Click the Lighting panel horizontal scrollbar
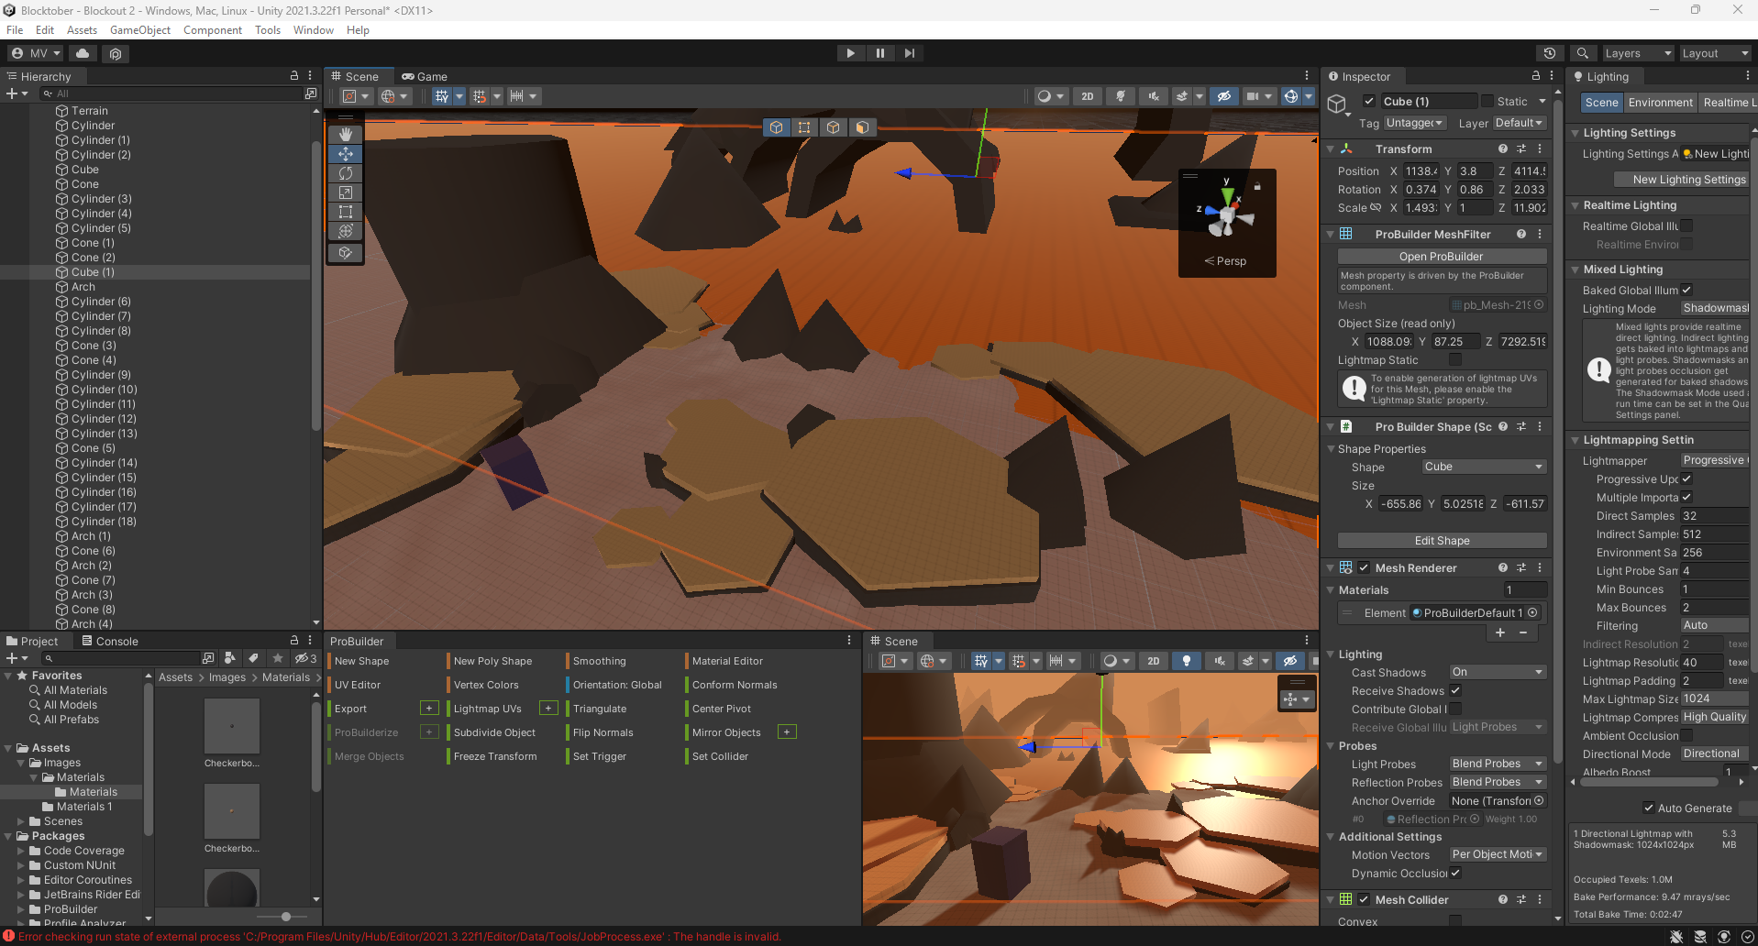1758x946 pixels. point(1650,783)
